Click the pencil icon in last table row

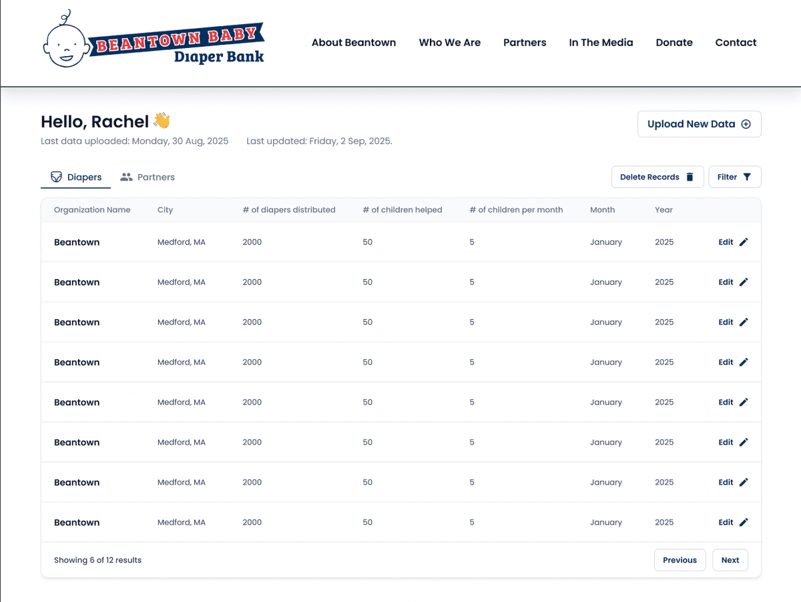[744, 523]
